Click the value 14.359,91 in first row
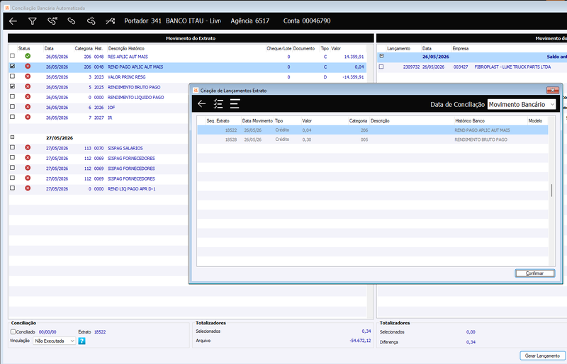Screen dimensions: 567x364 click(354, 57)
